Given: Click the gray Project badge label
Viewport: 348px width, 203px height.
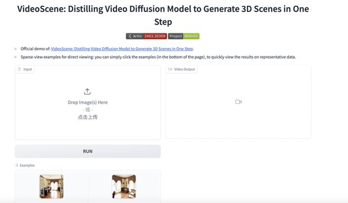Looking at the screenshot, I should point(176,36).
